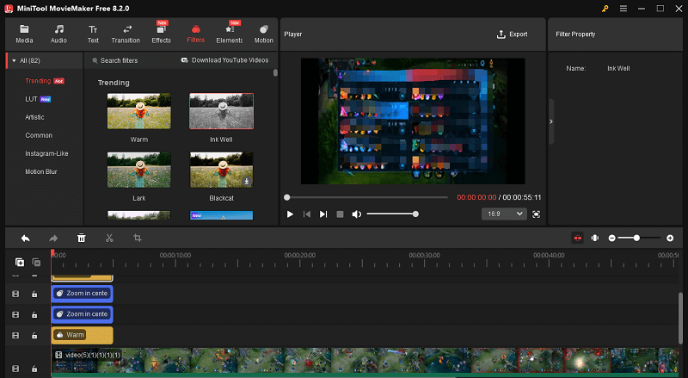Play the video preview
Viewport: 688px width, 378px height.
coord(290,214)
